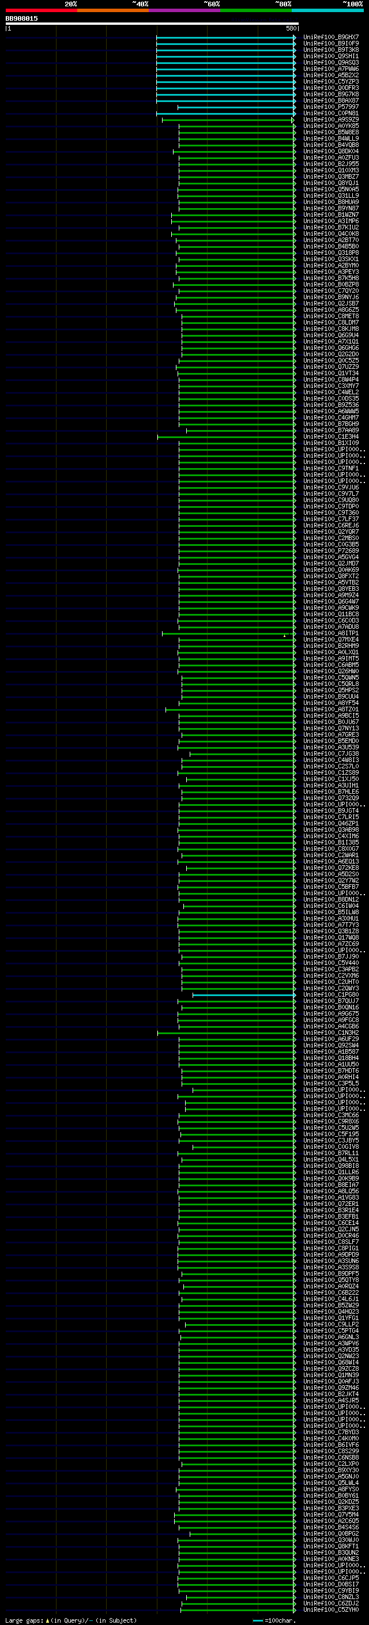Select label UniRef100_B5W8E8
Image resolution: width=369 pixels, height=1625 pixels.
tap(331, 133)
